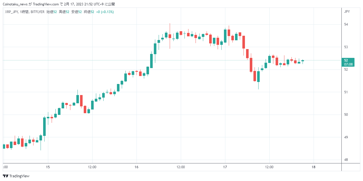Click the JPY currency label
The height and width of the screenshot is (181, 363).
(x=347, y=12)
